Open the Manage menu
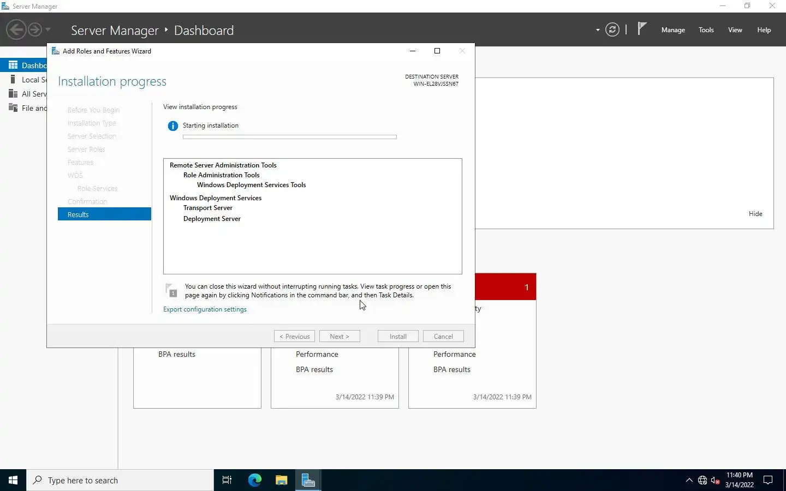 (673, 30)
